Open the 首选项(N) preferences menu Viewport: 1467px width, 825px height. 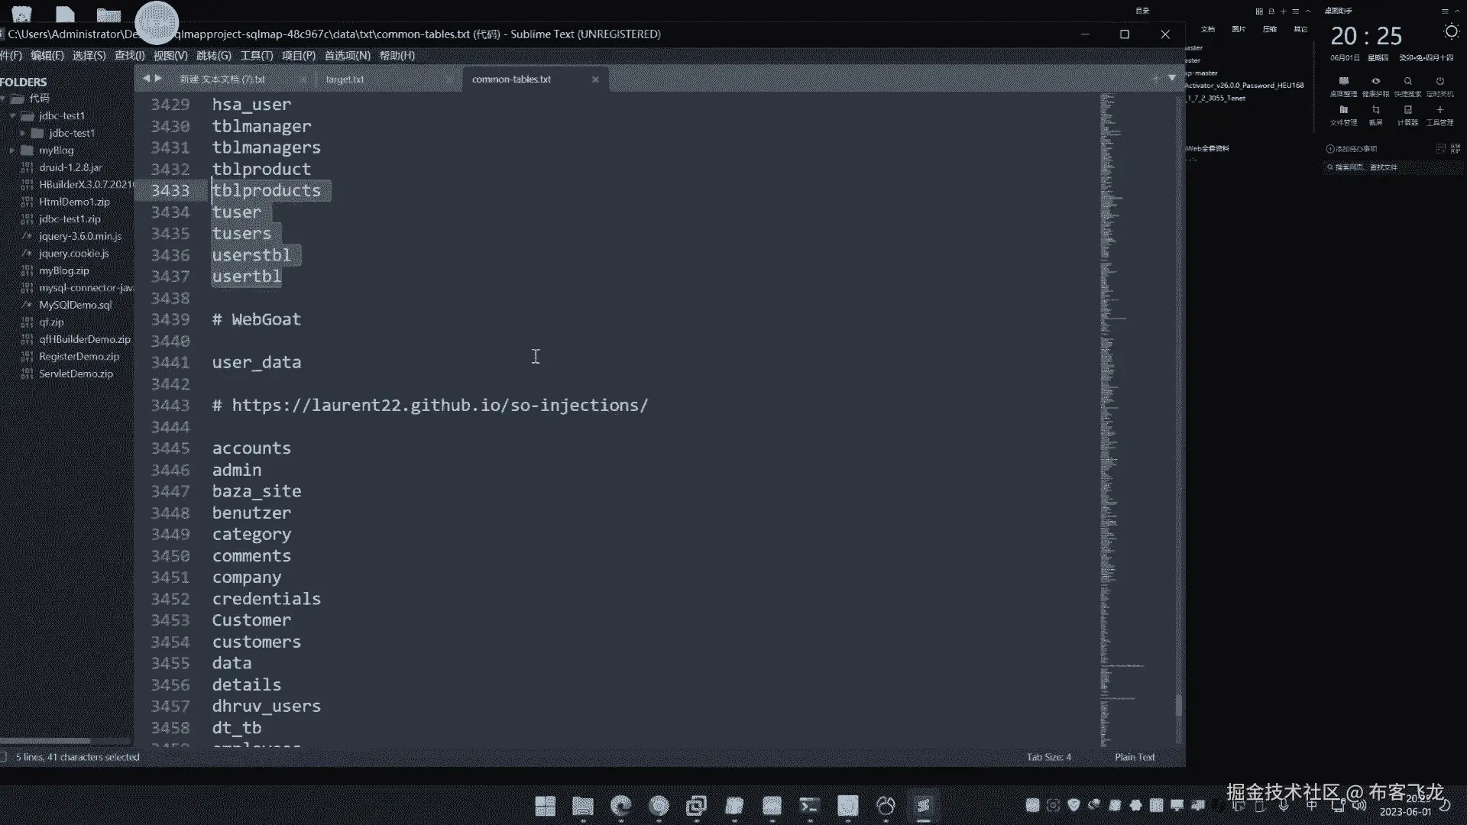[x=347, y=56]
